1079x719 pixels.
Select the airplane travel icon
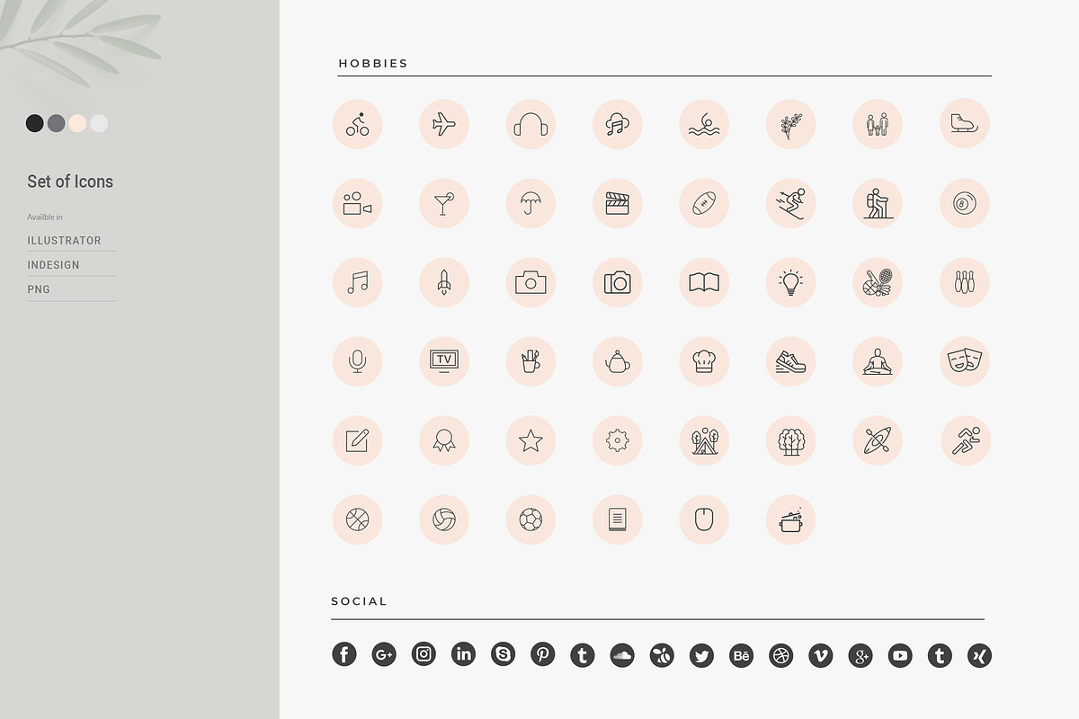tap(444, 124)
